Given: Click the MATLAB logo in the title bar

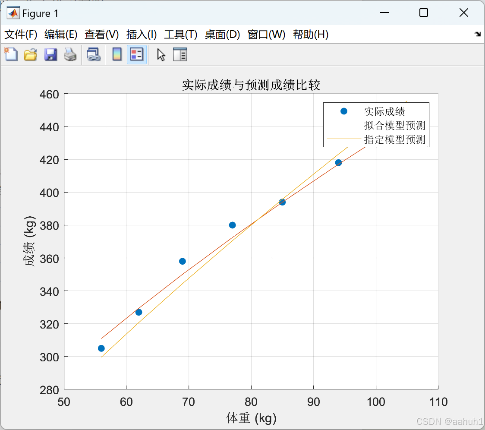Looking at the screenshot, I should pos(13,13).
